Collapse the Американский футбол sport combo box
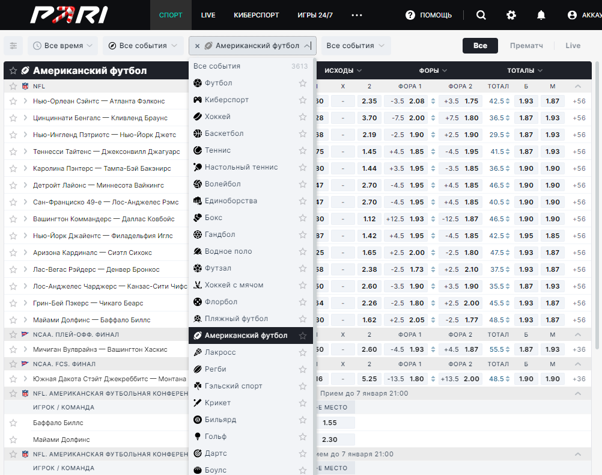Screen dimensions: 602x475 (x=307, y=46)
